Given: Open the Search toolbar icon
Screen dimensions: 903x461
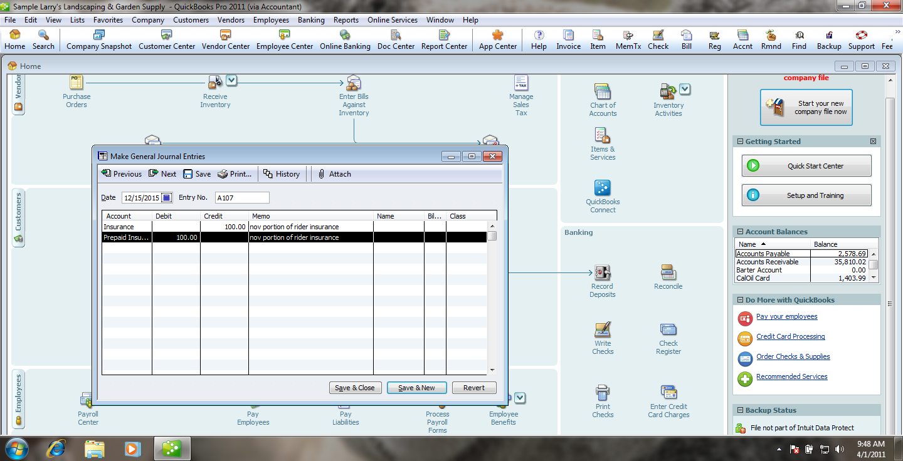Looking at the screenshot, I should point(43,39).
